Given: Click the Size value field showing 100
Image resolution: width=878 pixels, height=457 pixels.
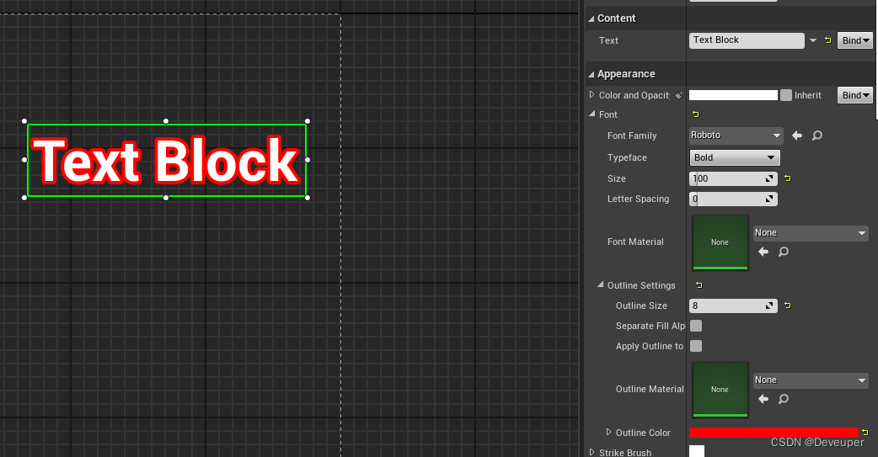Looking at the screenshot, I should (x=733, y=178).
